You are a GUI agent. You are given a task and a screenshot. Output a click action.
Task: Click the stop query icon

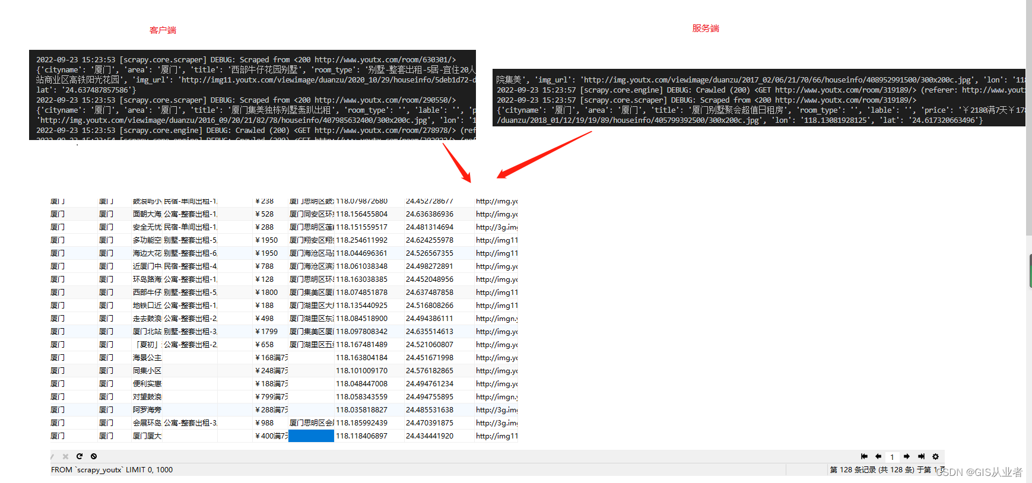(94, 456)
